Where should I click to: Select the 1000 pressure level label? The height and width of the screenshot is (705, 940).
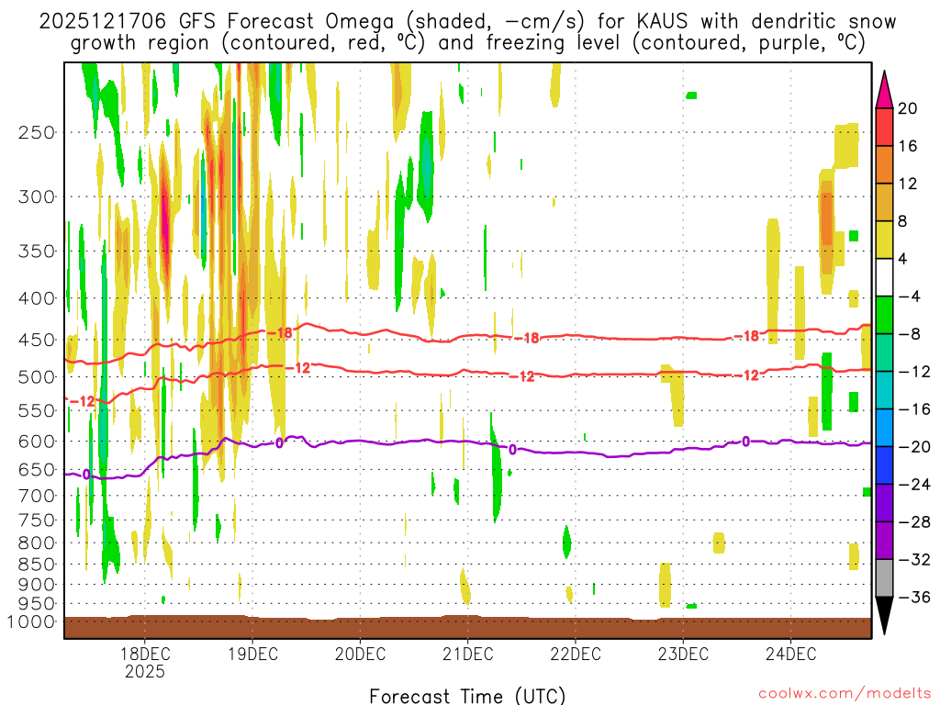tap(31, 621)
